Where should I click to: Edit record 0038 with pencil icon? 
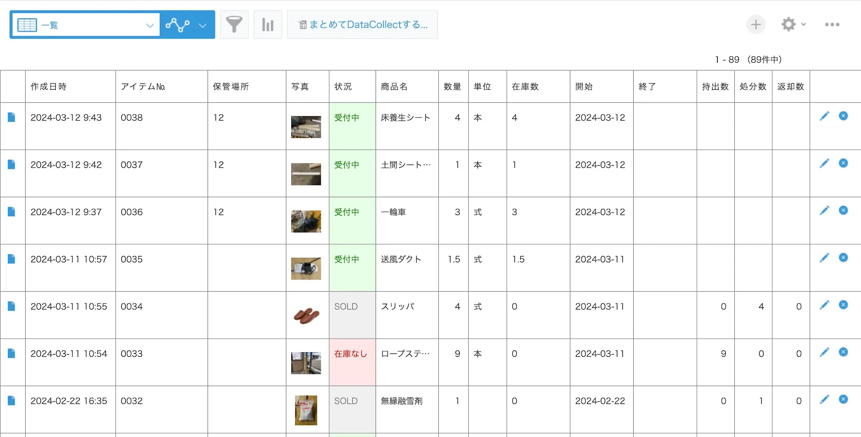(x=824, y=116)
